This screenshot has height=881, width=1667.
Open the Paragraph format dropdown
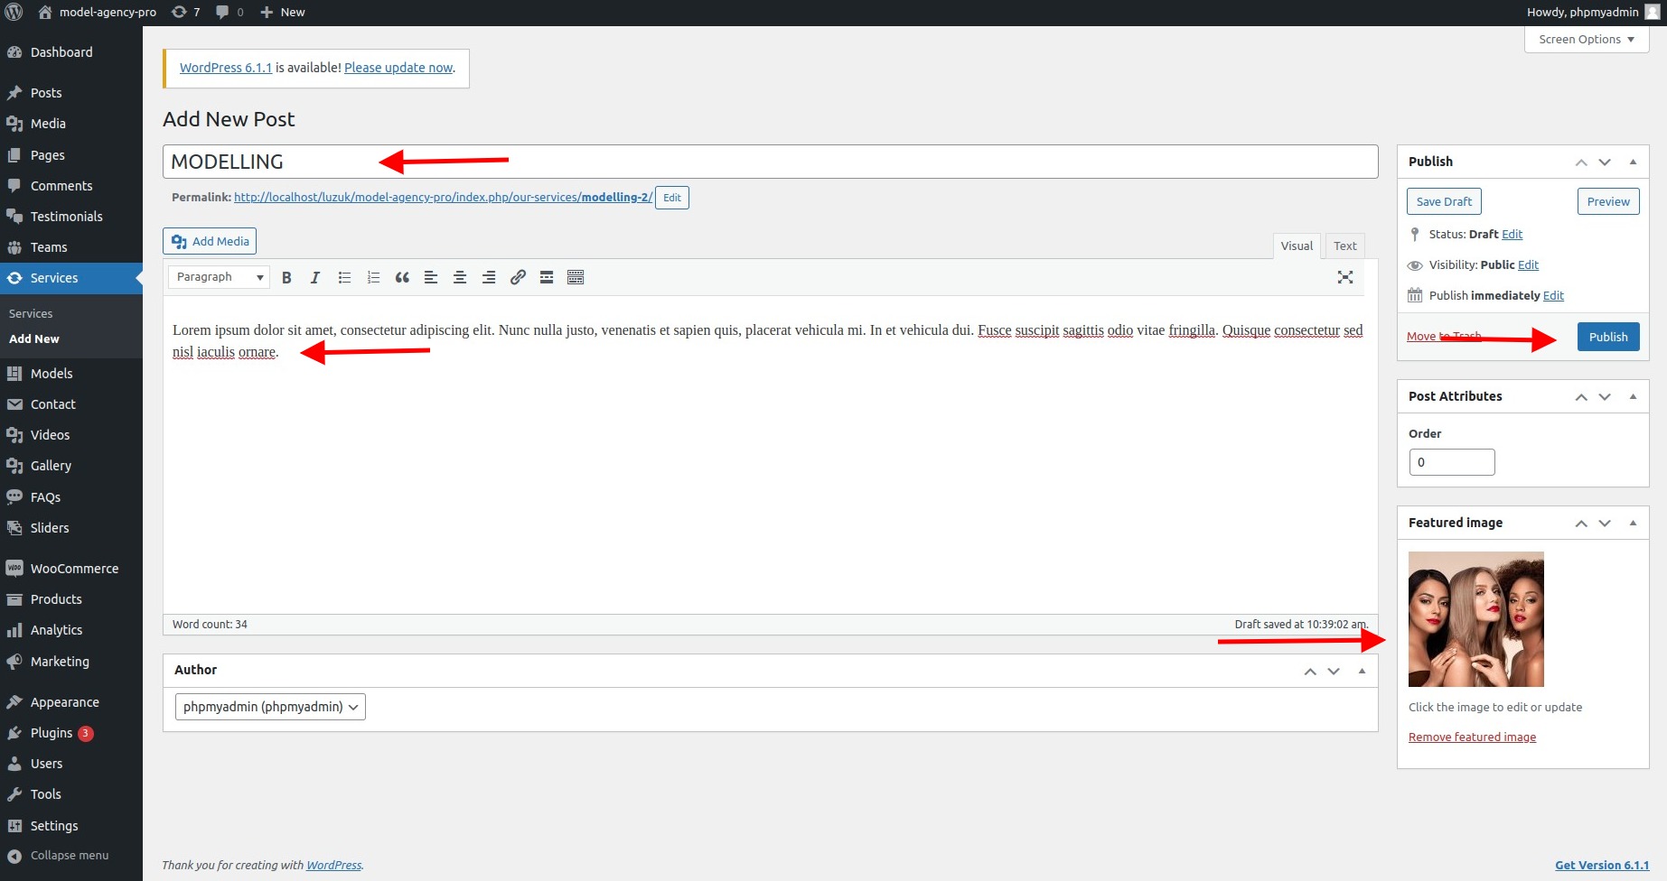pos(219,278)
